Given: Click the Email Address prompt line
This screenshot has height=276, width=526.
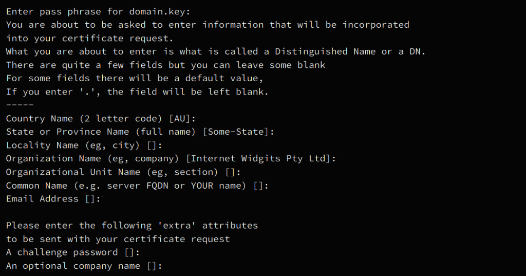Looking at the screenshot, I should tap(53, 199).
